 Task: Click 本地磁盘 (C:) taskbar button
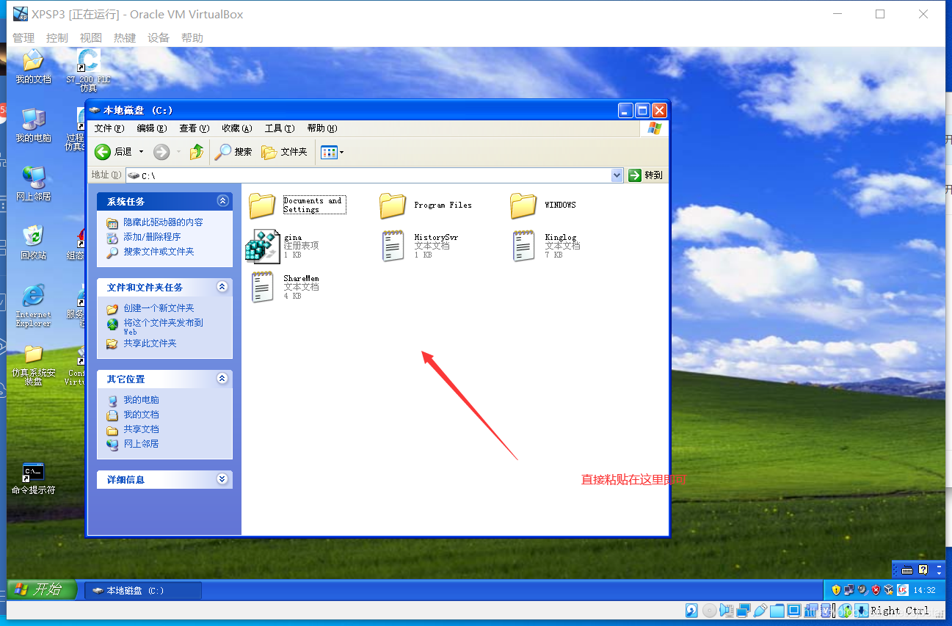(143, 590)
